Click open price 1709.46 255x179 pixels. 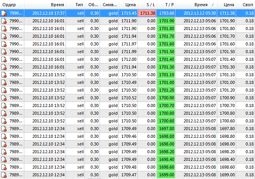pyautogui.click(x=129, y=137)
